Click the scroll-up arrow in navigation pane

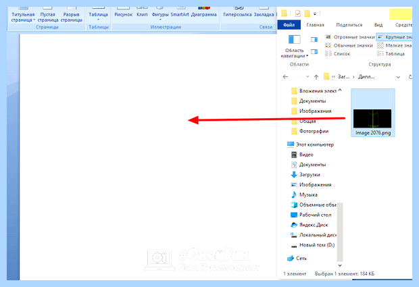point(340,90)
